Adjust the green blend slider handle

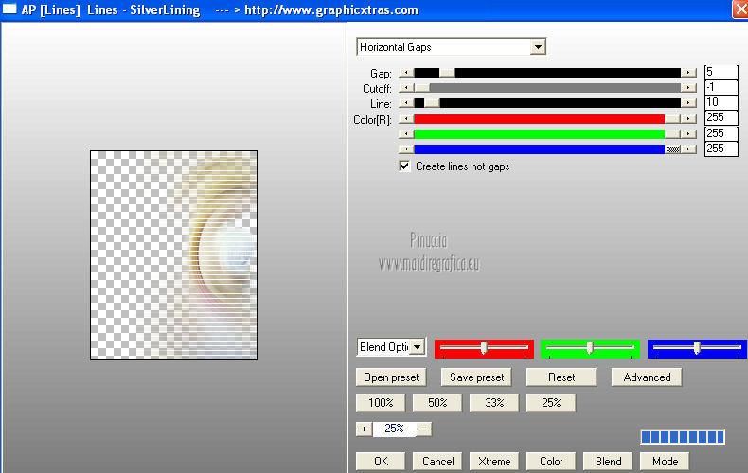pyautogui.click(x=590, y=347)
